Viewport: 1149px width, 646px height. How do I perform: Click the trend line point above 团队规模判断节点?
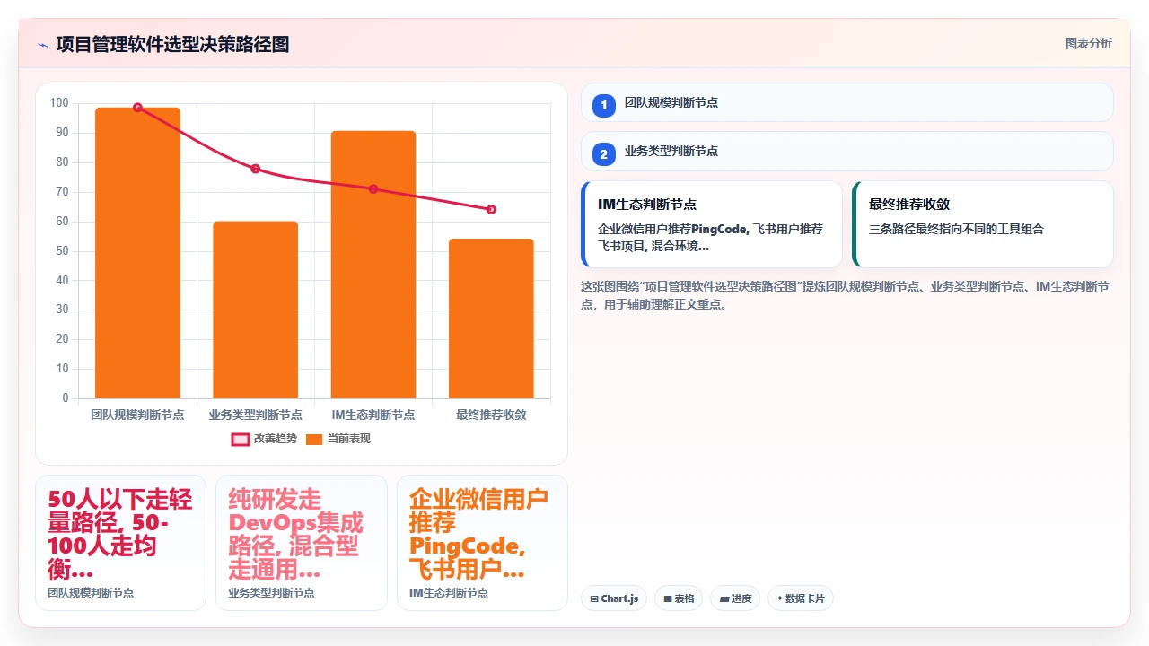(x=137, y=108)
